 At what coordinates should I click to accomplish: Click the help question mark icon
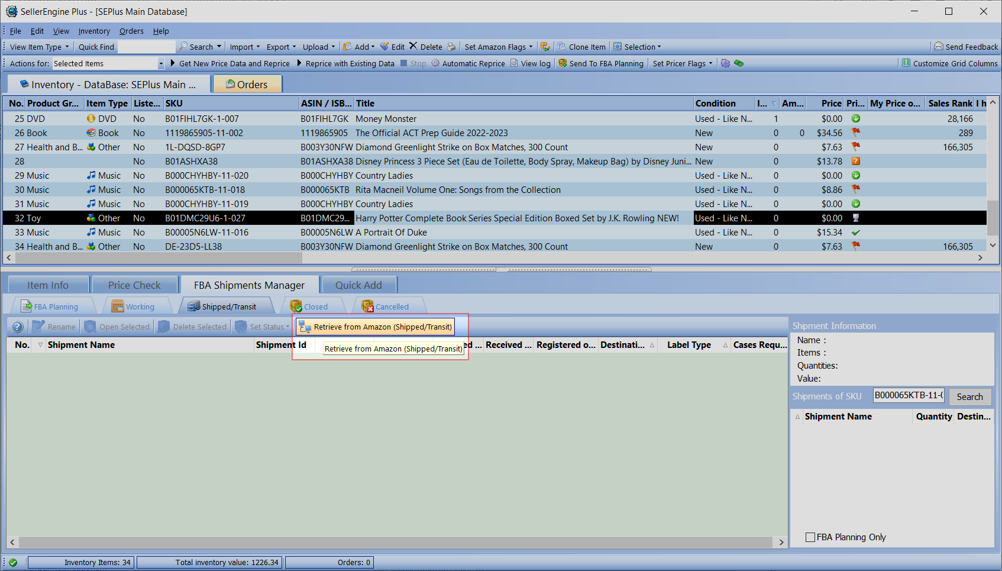point(17,327)
